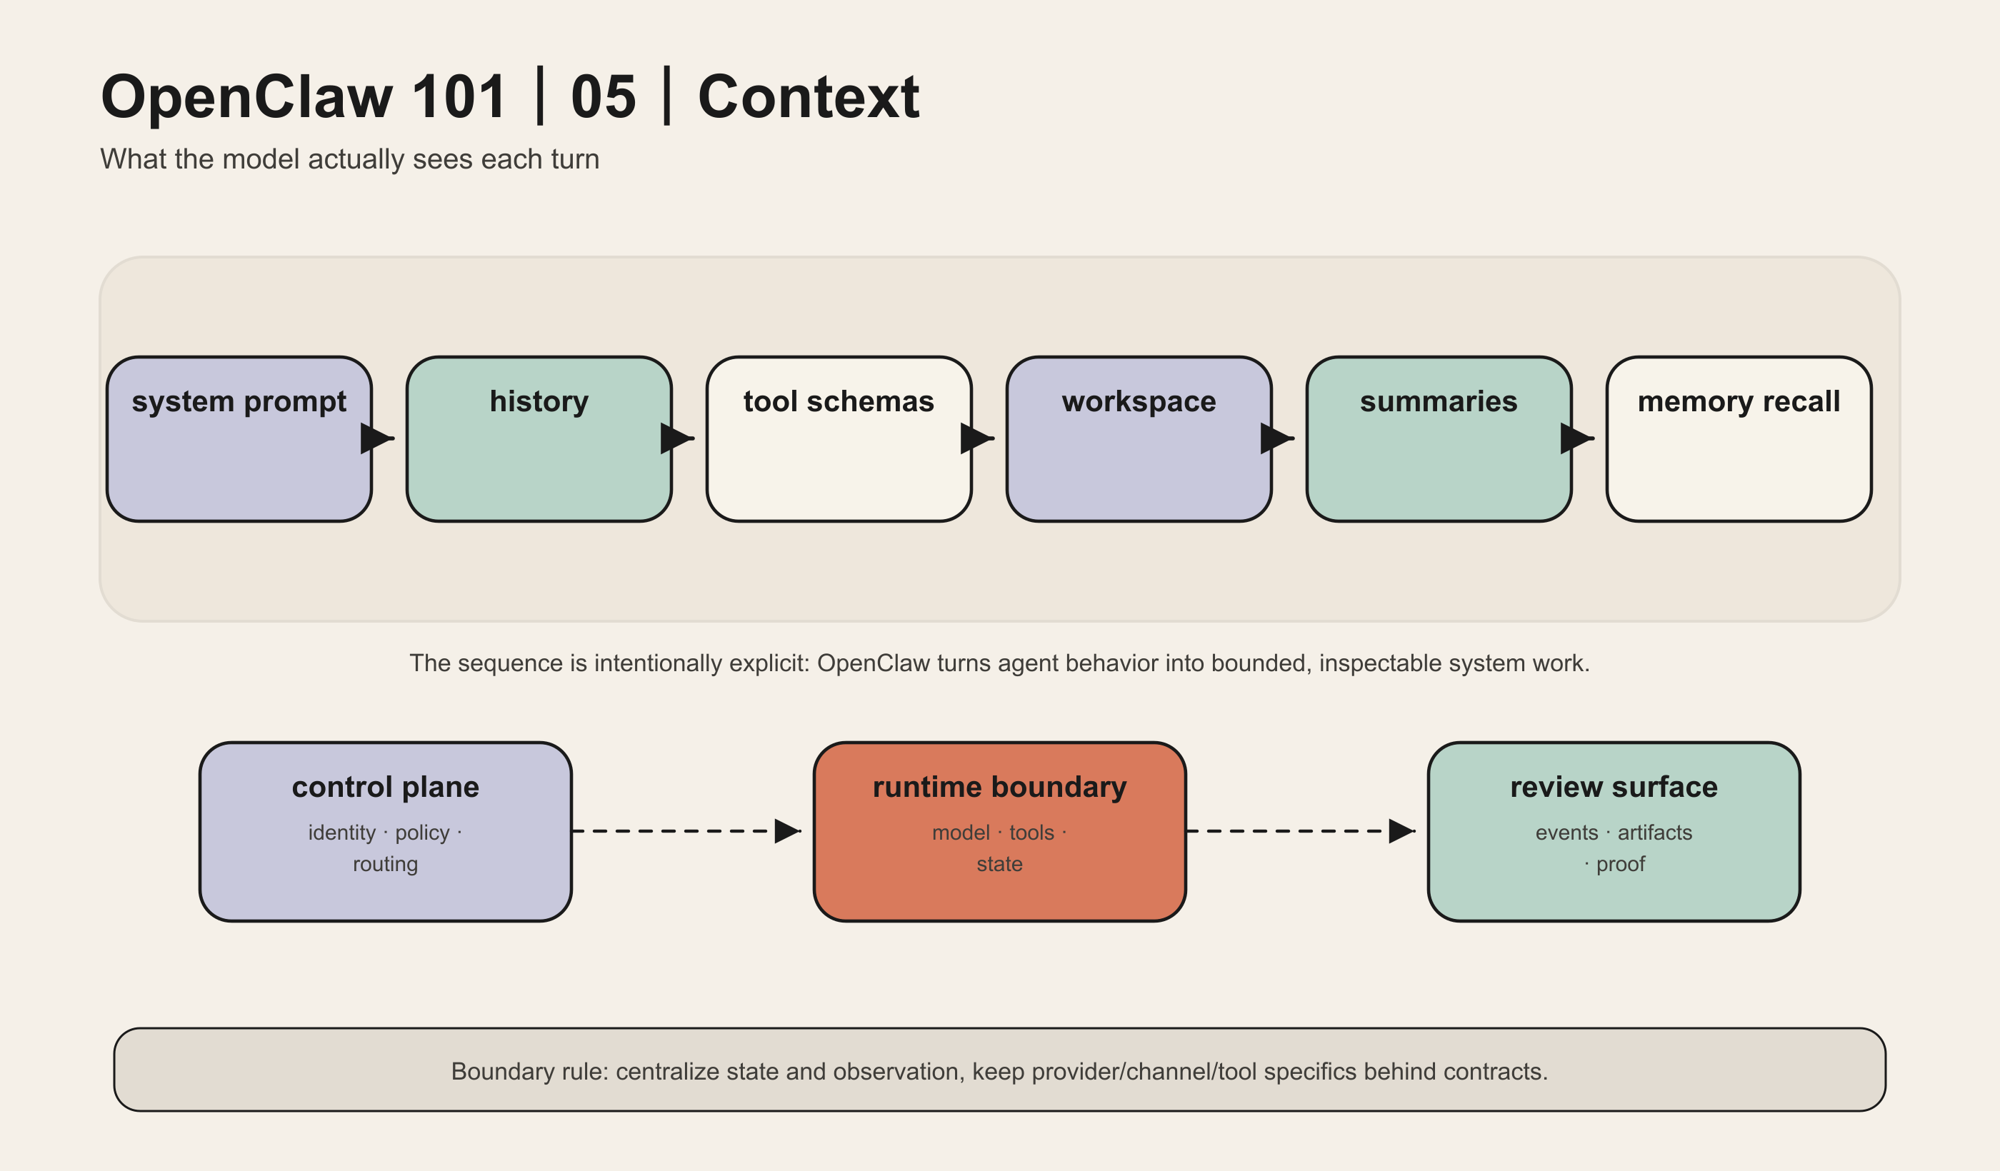Click the 'runtime boundary' box heading
Image resolution: width=2000 pixels, height=1171 pixels.
click(1000, 787)
